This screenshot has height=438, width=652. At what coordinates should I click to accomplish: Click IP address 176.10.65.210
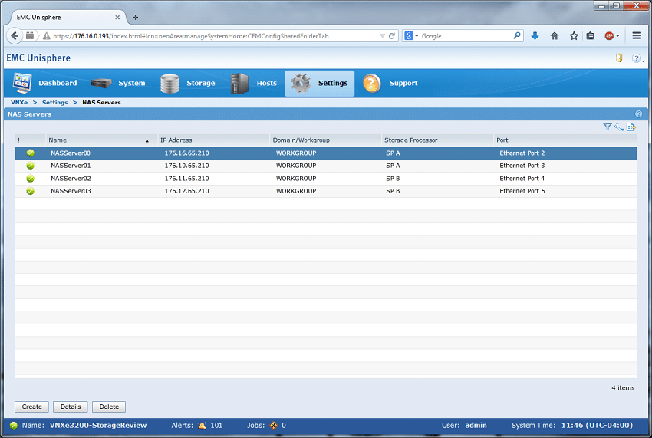coord(186,166)
